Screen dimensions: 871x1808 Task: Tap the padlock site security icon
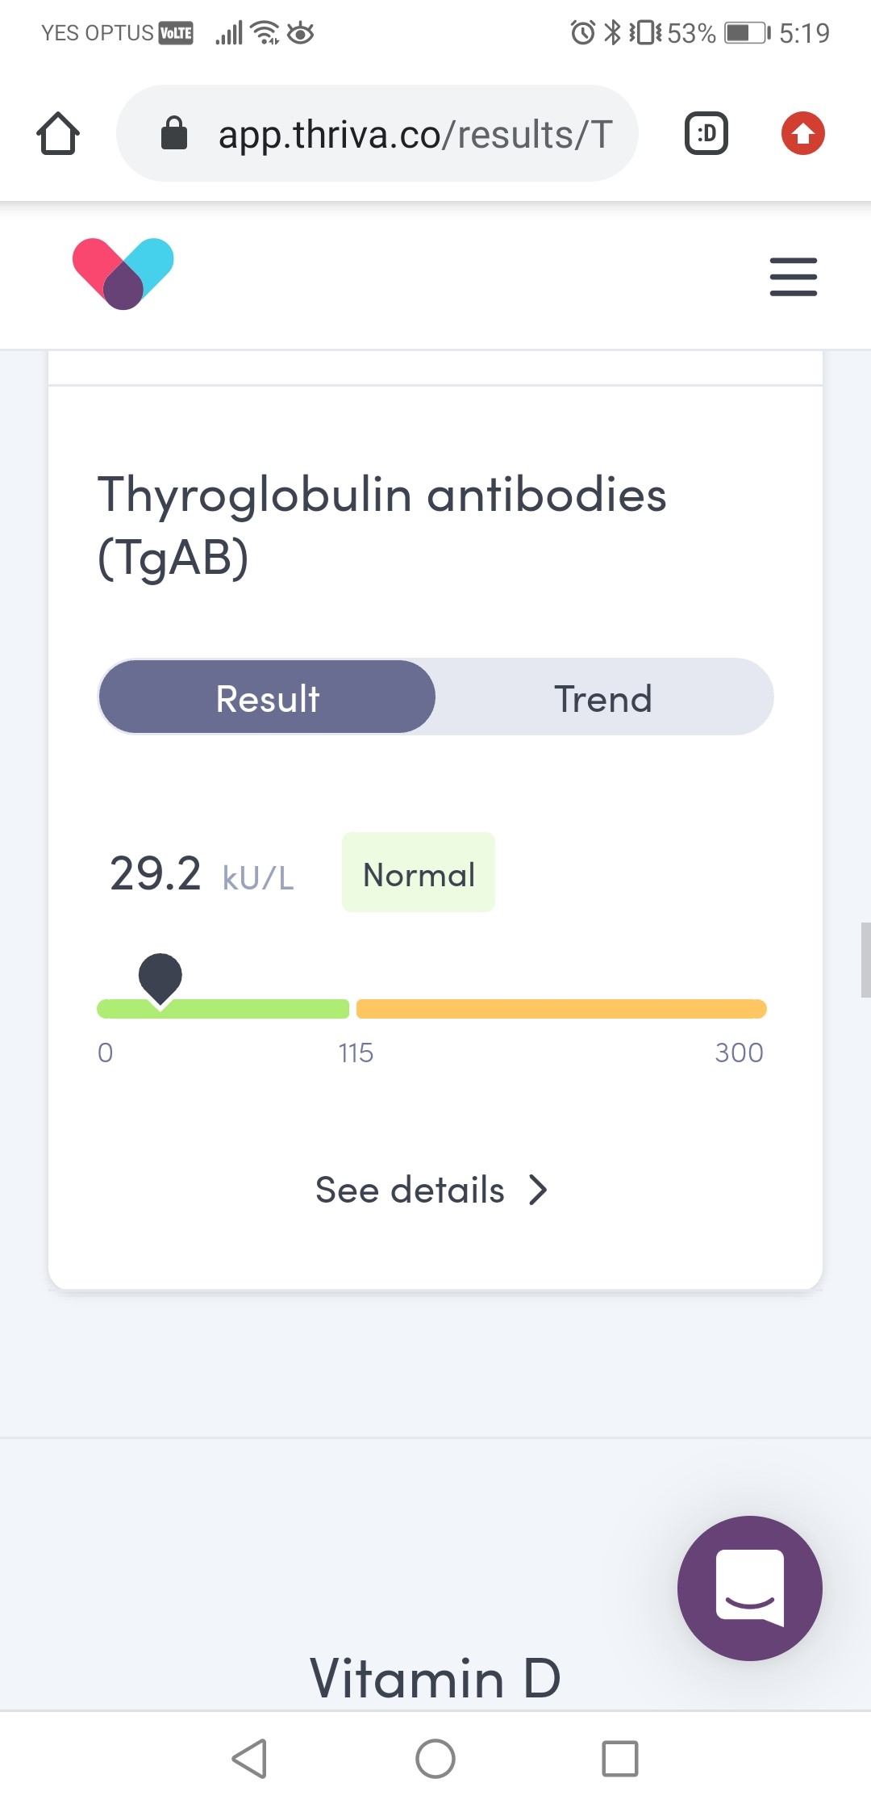(174, 133)
